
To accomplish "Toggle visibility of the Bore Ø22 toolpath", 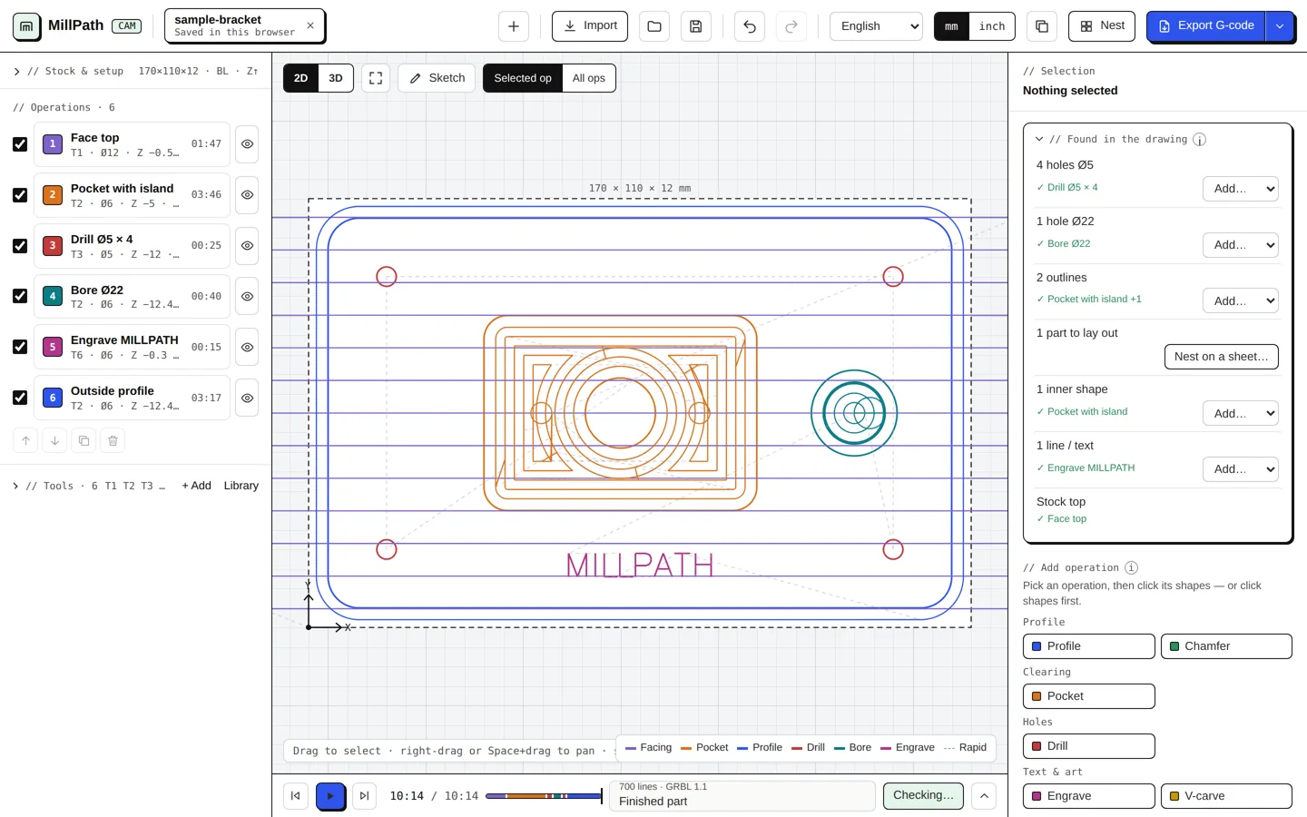I will [x=247, y=296].
